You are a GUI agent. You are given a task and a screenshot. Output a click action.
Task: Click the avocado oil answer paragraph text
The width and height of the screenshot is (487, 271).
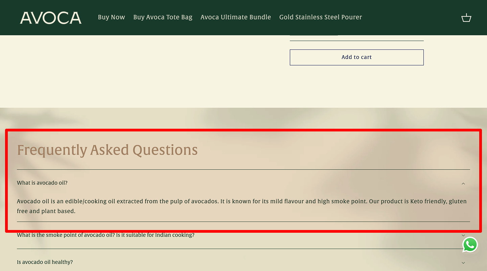242,206
